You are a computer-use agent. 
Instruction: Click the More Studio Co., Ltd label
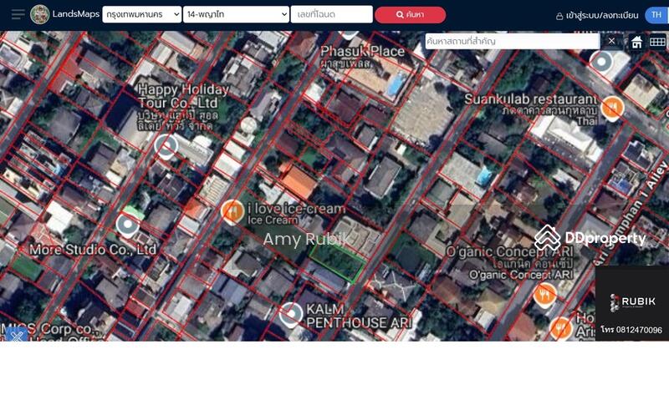click(x=93, y=250)
